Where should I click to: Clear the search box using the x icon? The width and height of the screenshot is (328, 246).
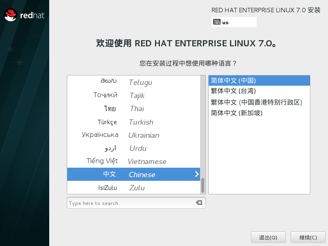pos(198,203)
